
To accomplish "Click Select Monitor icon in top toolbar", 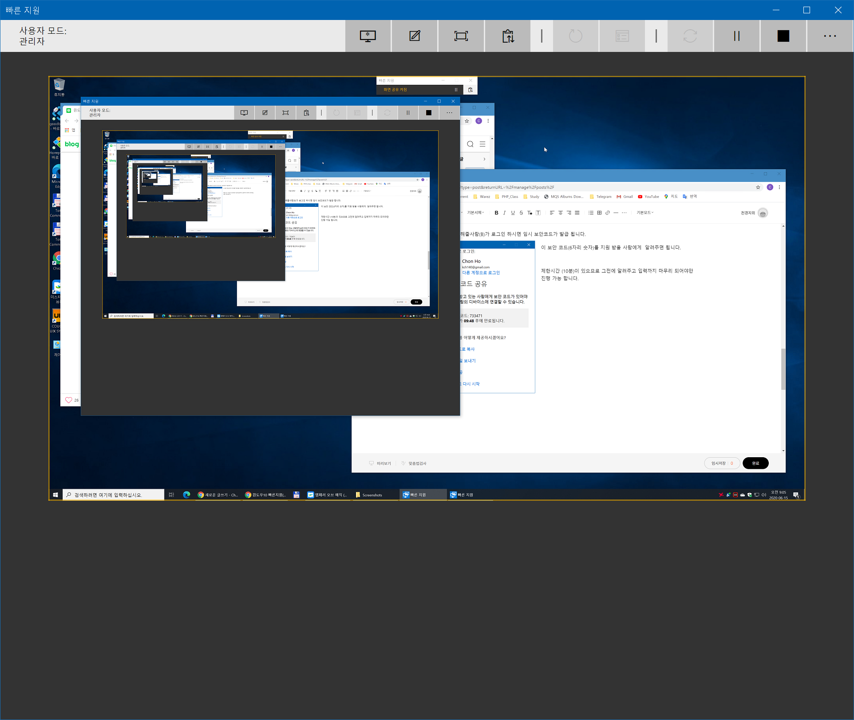I will [368, 36].
